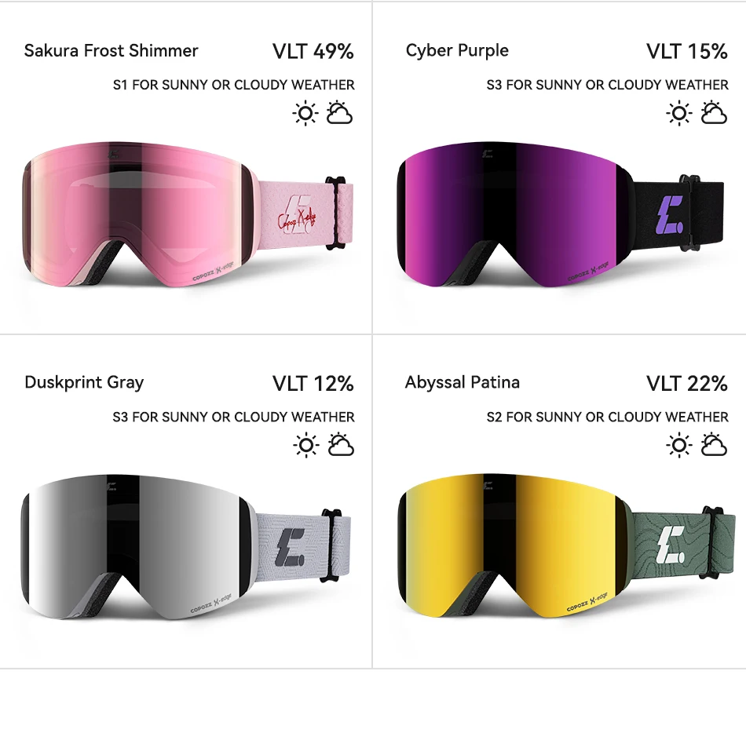Screen dimensions: 746x744
Task: Click the purple logo on black strap
Action: coord(670,214)
